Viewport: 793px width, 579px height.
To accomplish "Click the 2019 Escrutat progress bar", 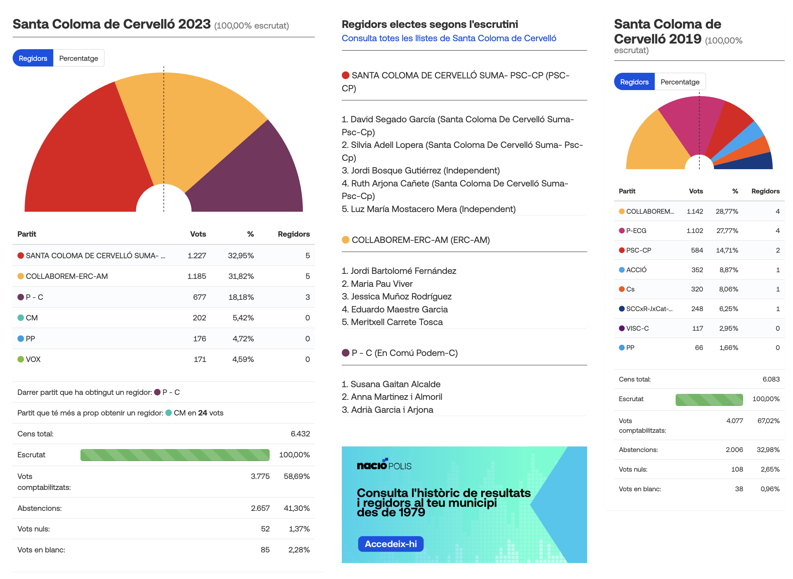I will [709, 400].
